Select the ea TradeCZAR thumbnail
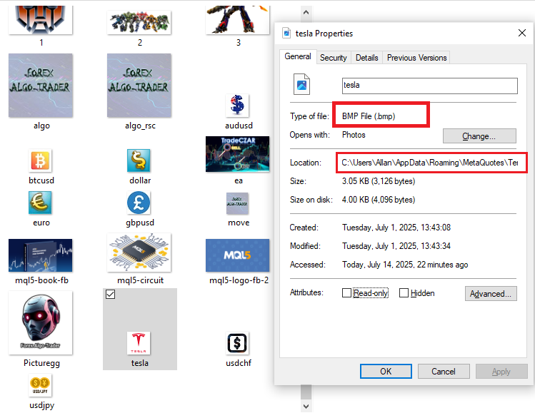This screenshot has width=535, height=413. click(x=237, y=154)
